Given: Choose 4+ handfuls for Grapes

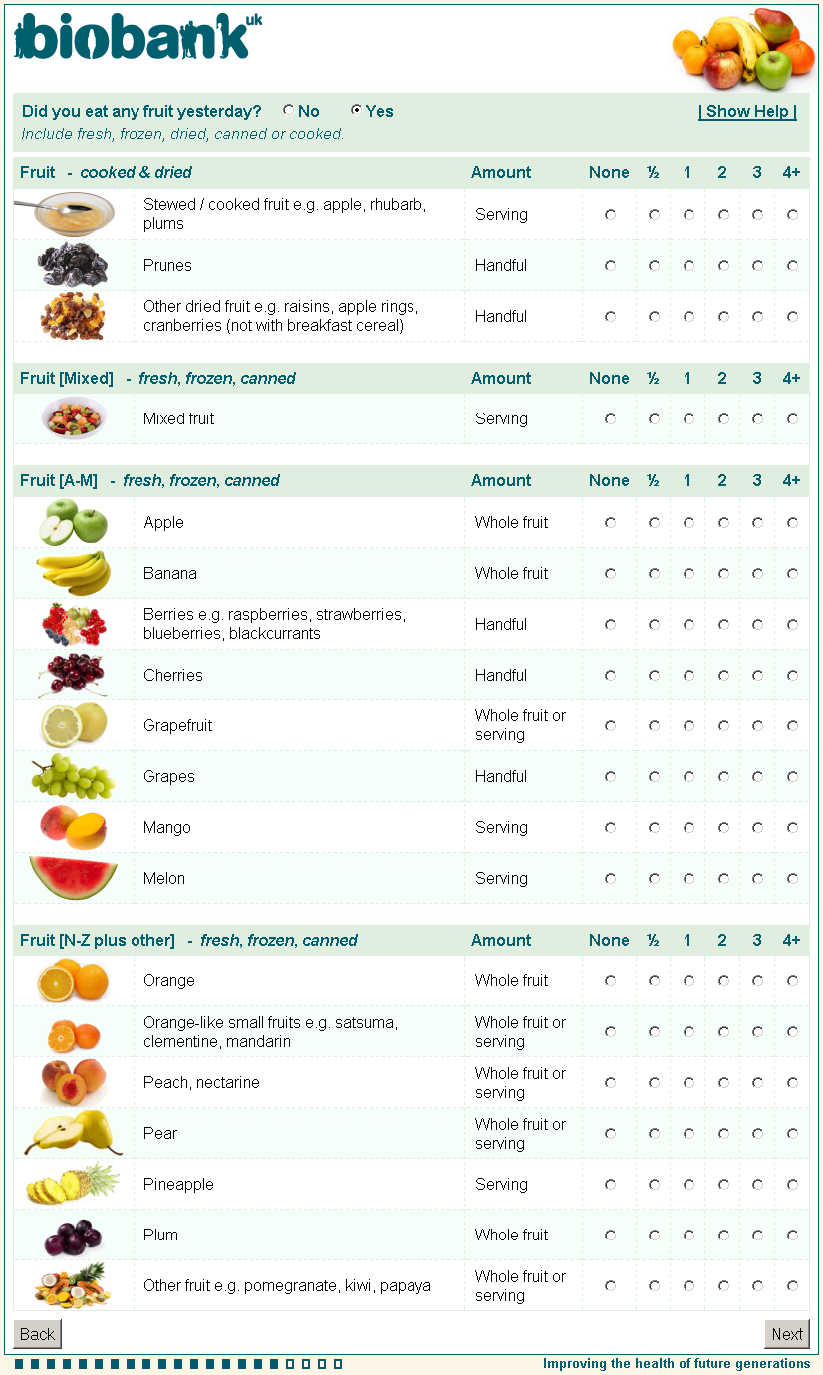Looking at the screenshot, I should [x=792, y=777].
